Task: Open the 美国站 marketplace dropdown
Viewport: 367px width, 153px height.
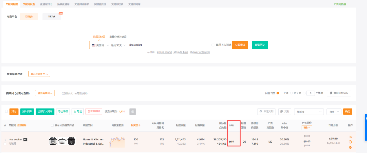Action: 100,45
